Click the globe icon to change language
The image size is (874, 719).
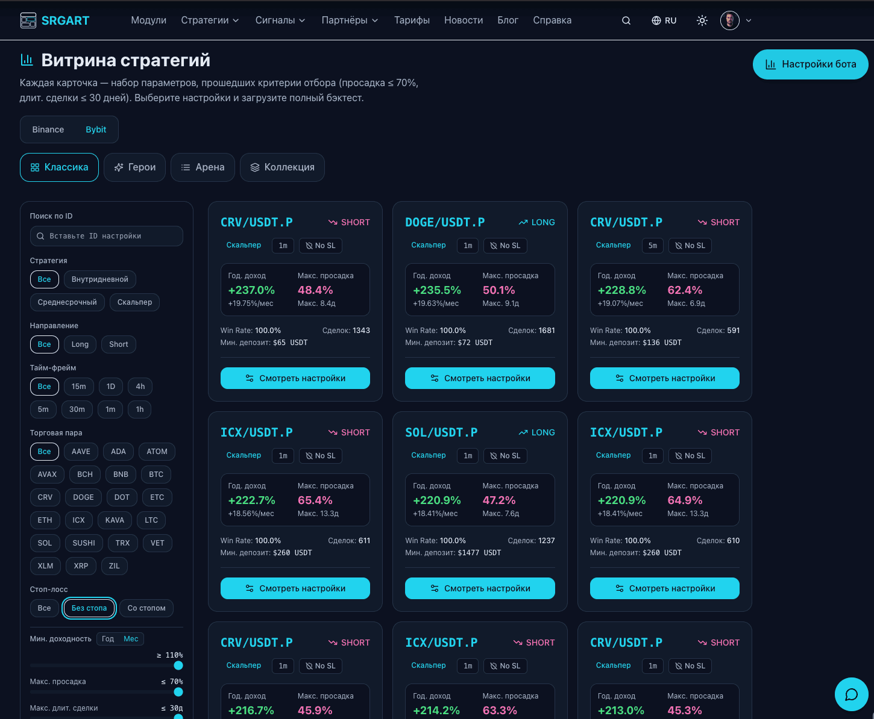click(656, 20)
